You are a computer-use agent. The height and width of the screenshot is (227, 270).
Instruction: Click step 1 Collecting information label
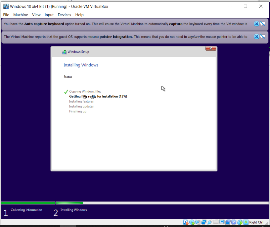[26, 210]
